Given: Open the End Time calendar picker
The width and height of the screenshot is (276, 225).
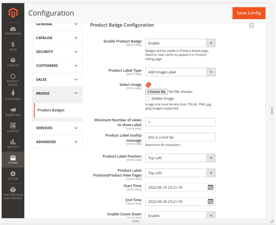Looking at the screenshot, I should click(x=211, y=201).
